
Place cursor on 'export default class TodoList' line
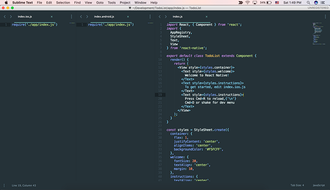pos(212,56)
